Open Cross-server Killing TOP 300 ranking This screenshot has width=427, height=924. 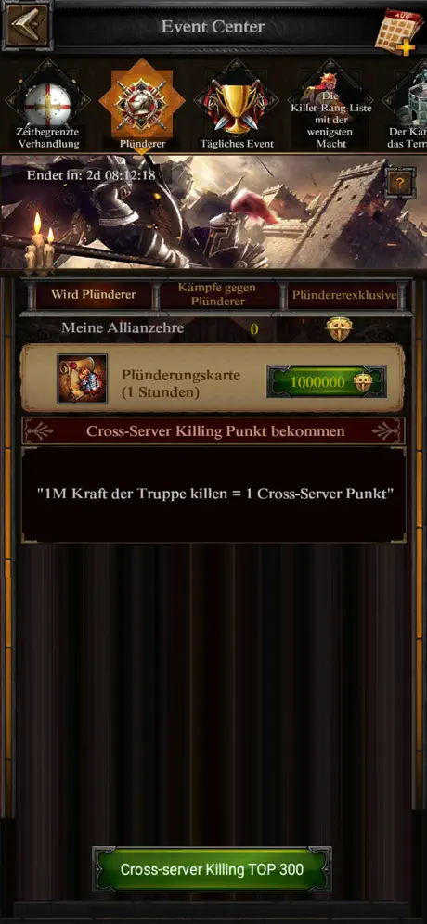212,869
